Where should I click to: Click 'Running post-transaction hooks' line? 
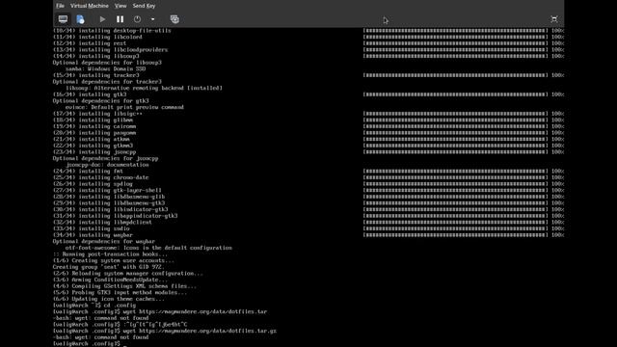coord(110,254)
